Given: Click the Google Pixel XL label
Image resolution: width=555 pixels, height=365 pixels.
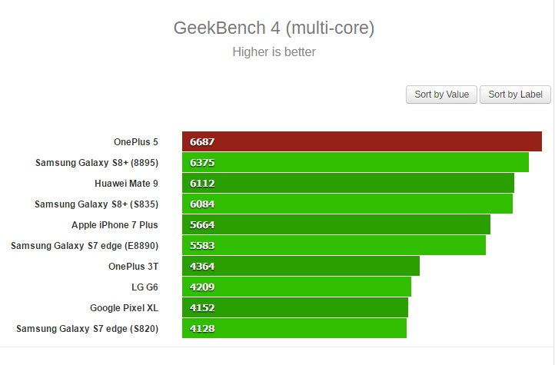Looking at the screenshot, I should (124, 307).
